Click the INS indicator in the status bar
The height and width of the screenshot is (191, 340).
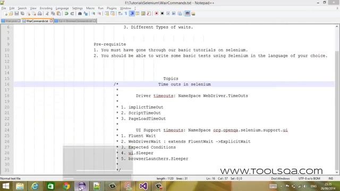pos(330,179)
